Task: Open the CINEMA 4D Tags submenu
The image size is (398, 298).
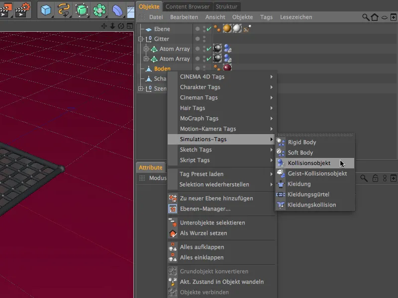Action: click(222, 76)
